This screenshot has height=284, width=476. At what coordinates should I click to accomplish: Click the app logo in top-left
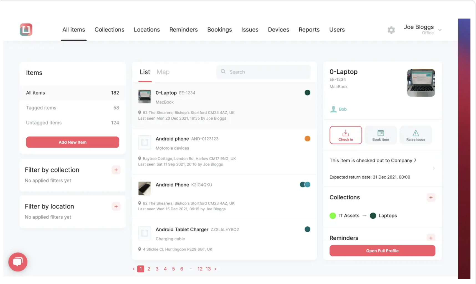[26, 30]
